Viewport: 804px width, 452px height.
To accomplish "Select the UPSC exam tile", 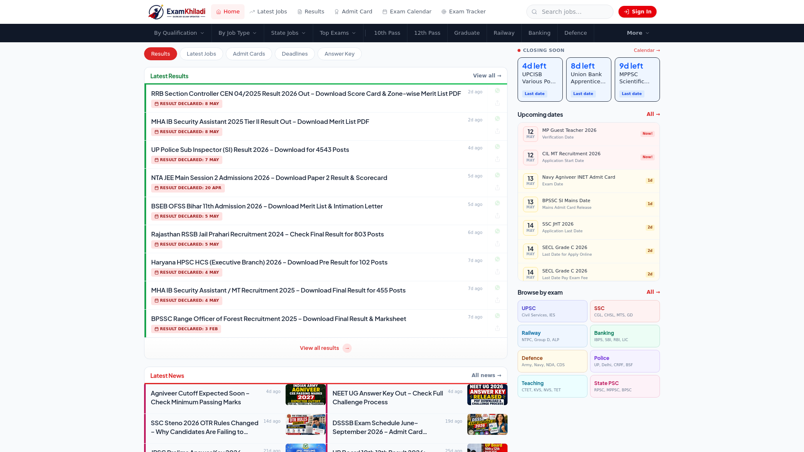I will [552, 311].
